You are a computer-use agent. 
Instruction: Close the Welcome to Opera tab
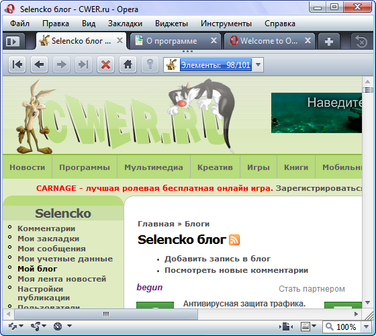tap(308, 40)
